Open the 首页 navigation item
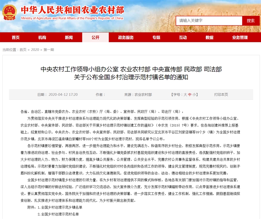Image resolution: width=261 pixels, height=219 pixels. pos(16,37)
